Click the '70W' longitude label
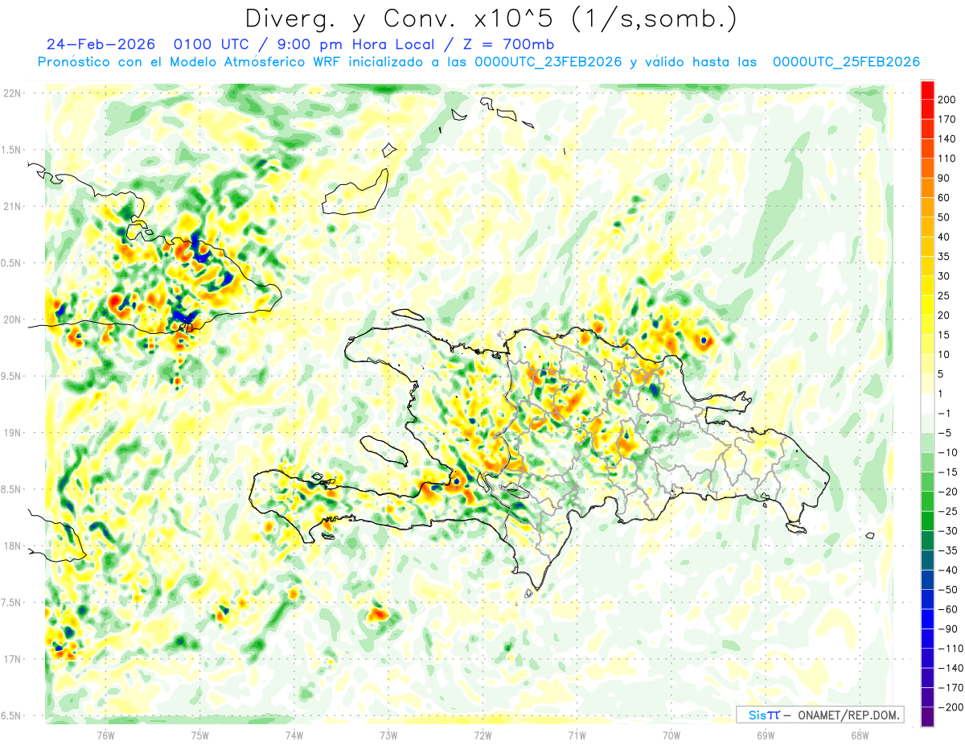The height and width of the screenshot is (746, 965). 671,735
